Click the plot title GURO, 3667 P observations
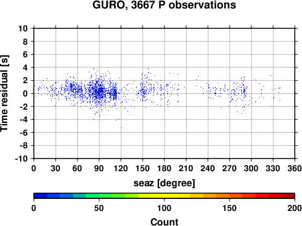 [164, 5]
